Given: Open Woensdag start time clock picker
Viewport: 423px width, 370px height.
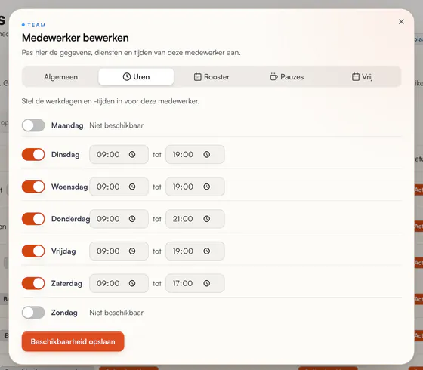Looking at the screenshot, I should point(132,187).
